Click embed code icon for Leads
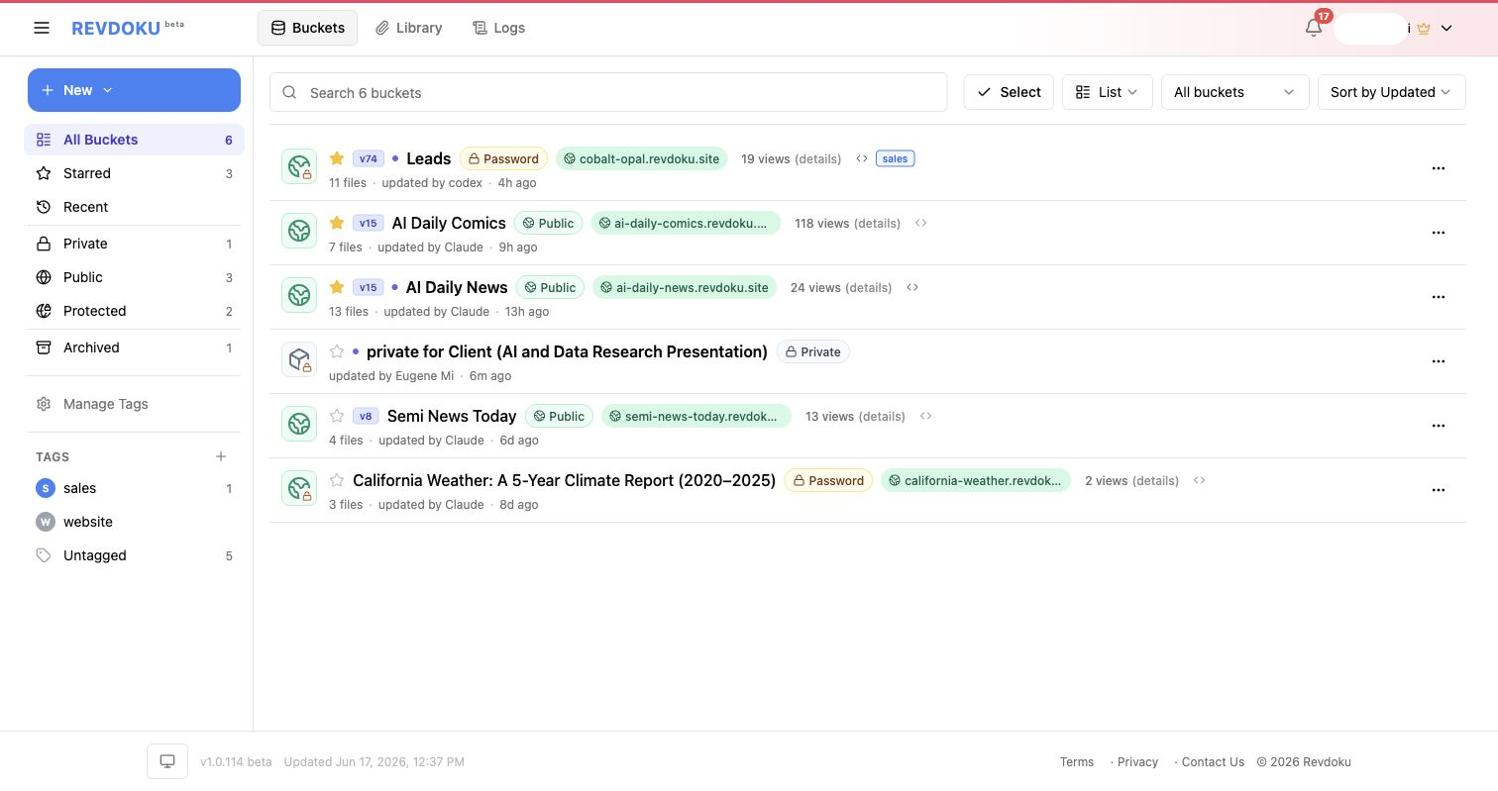The height and width of the screenshot is (791, 1498). click(x=862, y=158)
